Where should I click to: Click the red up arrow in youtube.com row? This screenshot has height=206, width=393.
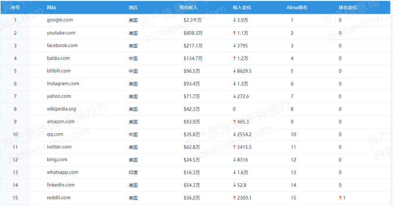click(x=235, y=33)
